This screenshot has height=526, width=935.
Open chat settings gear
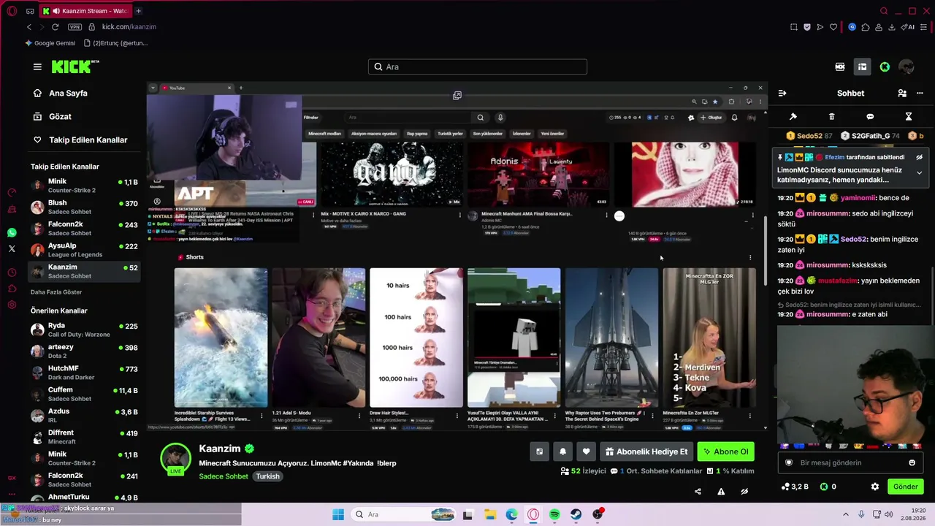pyautogui.click(x=875, y=487)
